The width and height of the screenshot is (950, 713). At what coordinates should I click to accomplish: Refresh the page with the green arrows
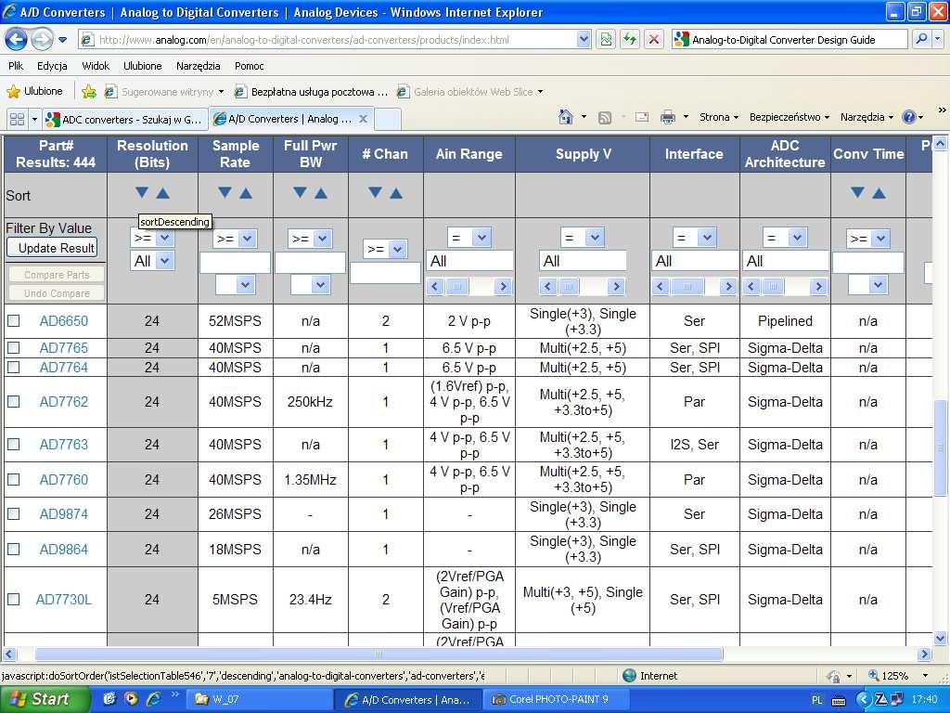(x=630, y=39)
